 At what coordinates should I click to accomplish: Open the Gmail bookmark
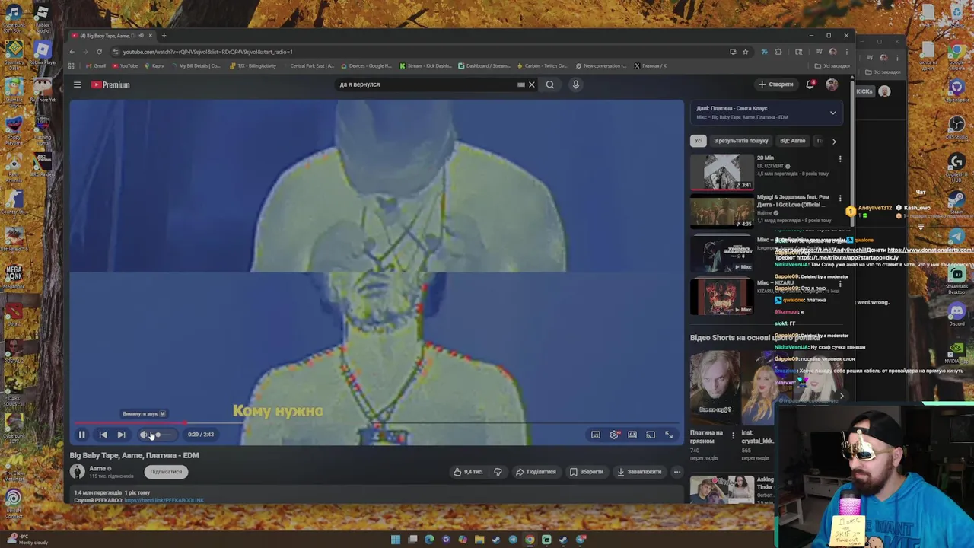point(96,66)
